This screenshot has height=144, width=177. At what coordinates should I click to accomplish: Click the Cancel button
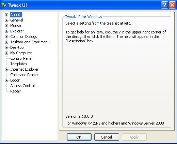(x=107, y=137)
